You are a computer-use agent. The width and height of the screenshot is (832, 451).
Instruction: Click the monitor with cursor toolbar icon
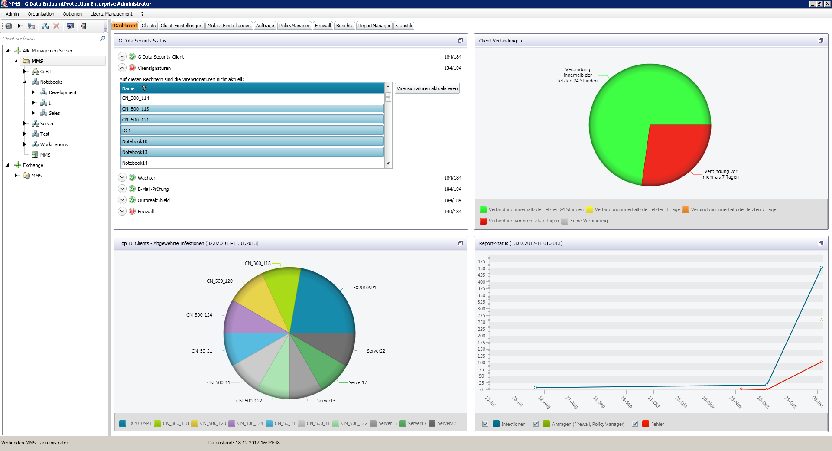pos(70,26)
